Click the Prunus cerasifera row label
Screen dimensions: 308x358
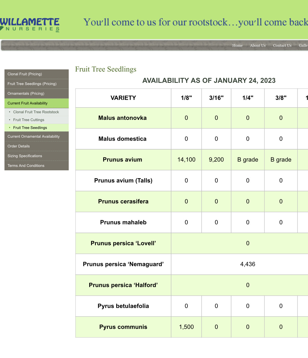[x=123, y=202]
